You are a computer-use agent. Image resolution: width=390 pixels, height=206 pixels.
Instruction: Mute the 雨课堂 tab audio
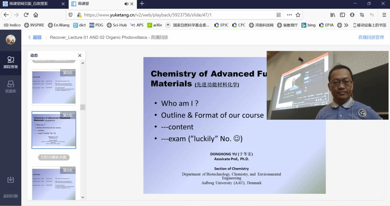tap(126, 4)
